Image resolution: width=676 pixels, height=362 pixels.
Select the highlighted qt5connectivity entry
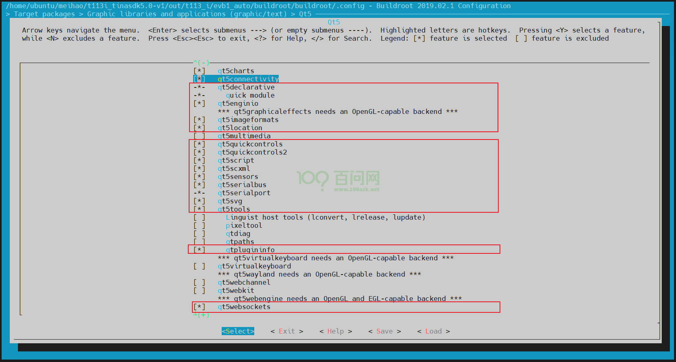coord(248,79)
